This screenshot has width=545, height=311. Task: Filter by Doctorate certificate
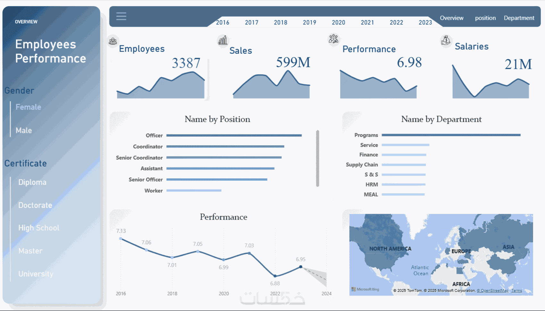35,205
